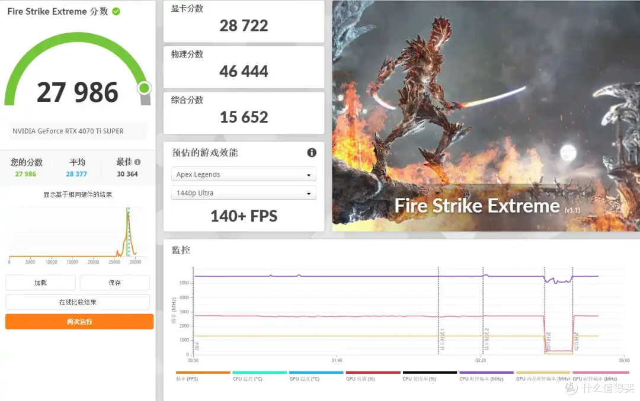Click the 140+ FPS estimate

[244, 216]
